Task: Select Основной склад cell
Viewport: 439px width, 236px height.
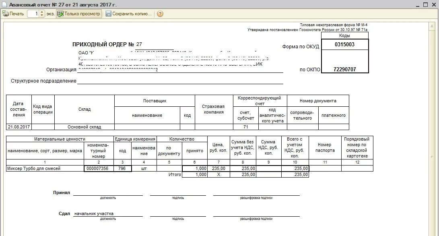Action: tap(84, 127)
